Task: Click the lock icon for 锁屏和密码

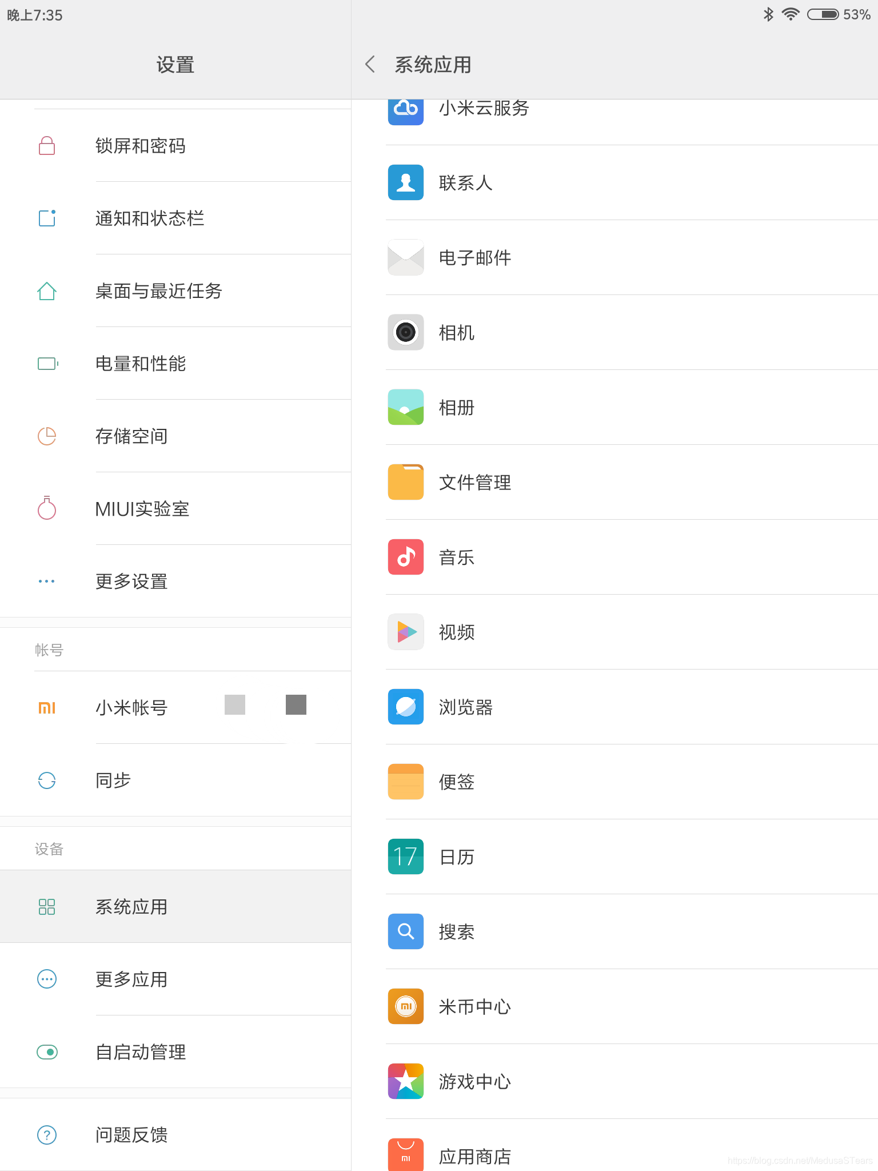Action: (47, 146)
